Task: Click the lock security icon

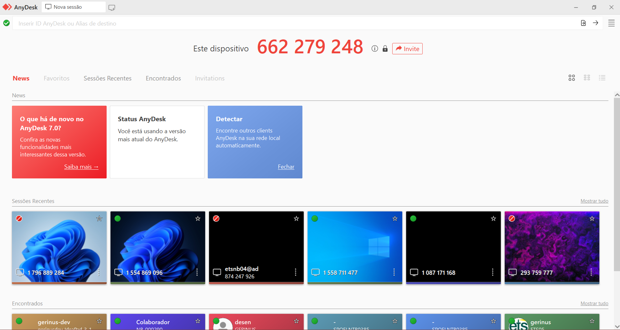Action: (x=385, y=48)
